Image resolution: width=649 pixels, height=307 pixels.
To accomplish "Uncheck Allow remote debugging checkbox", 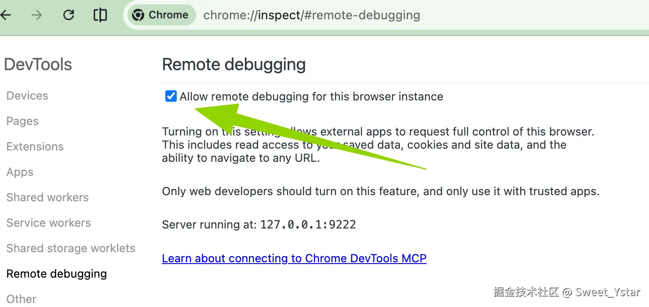I will (171, 96).
